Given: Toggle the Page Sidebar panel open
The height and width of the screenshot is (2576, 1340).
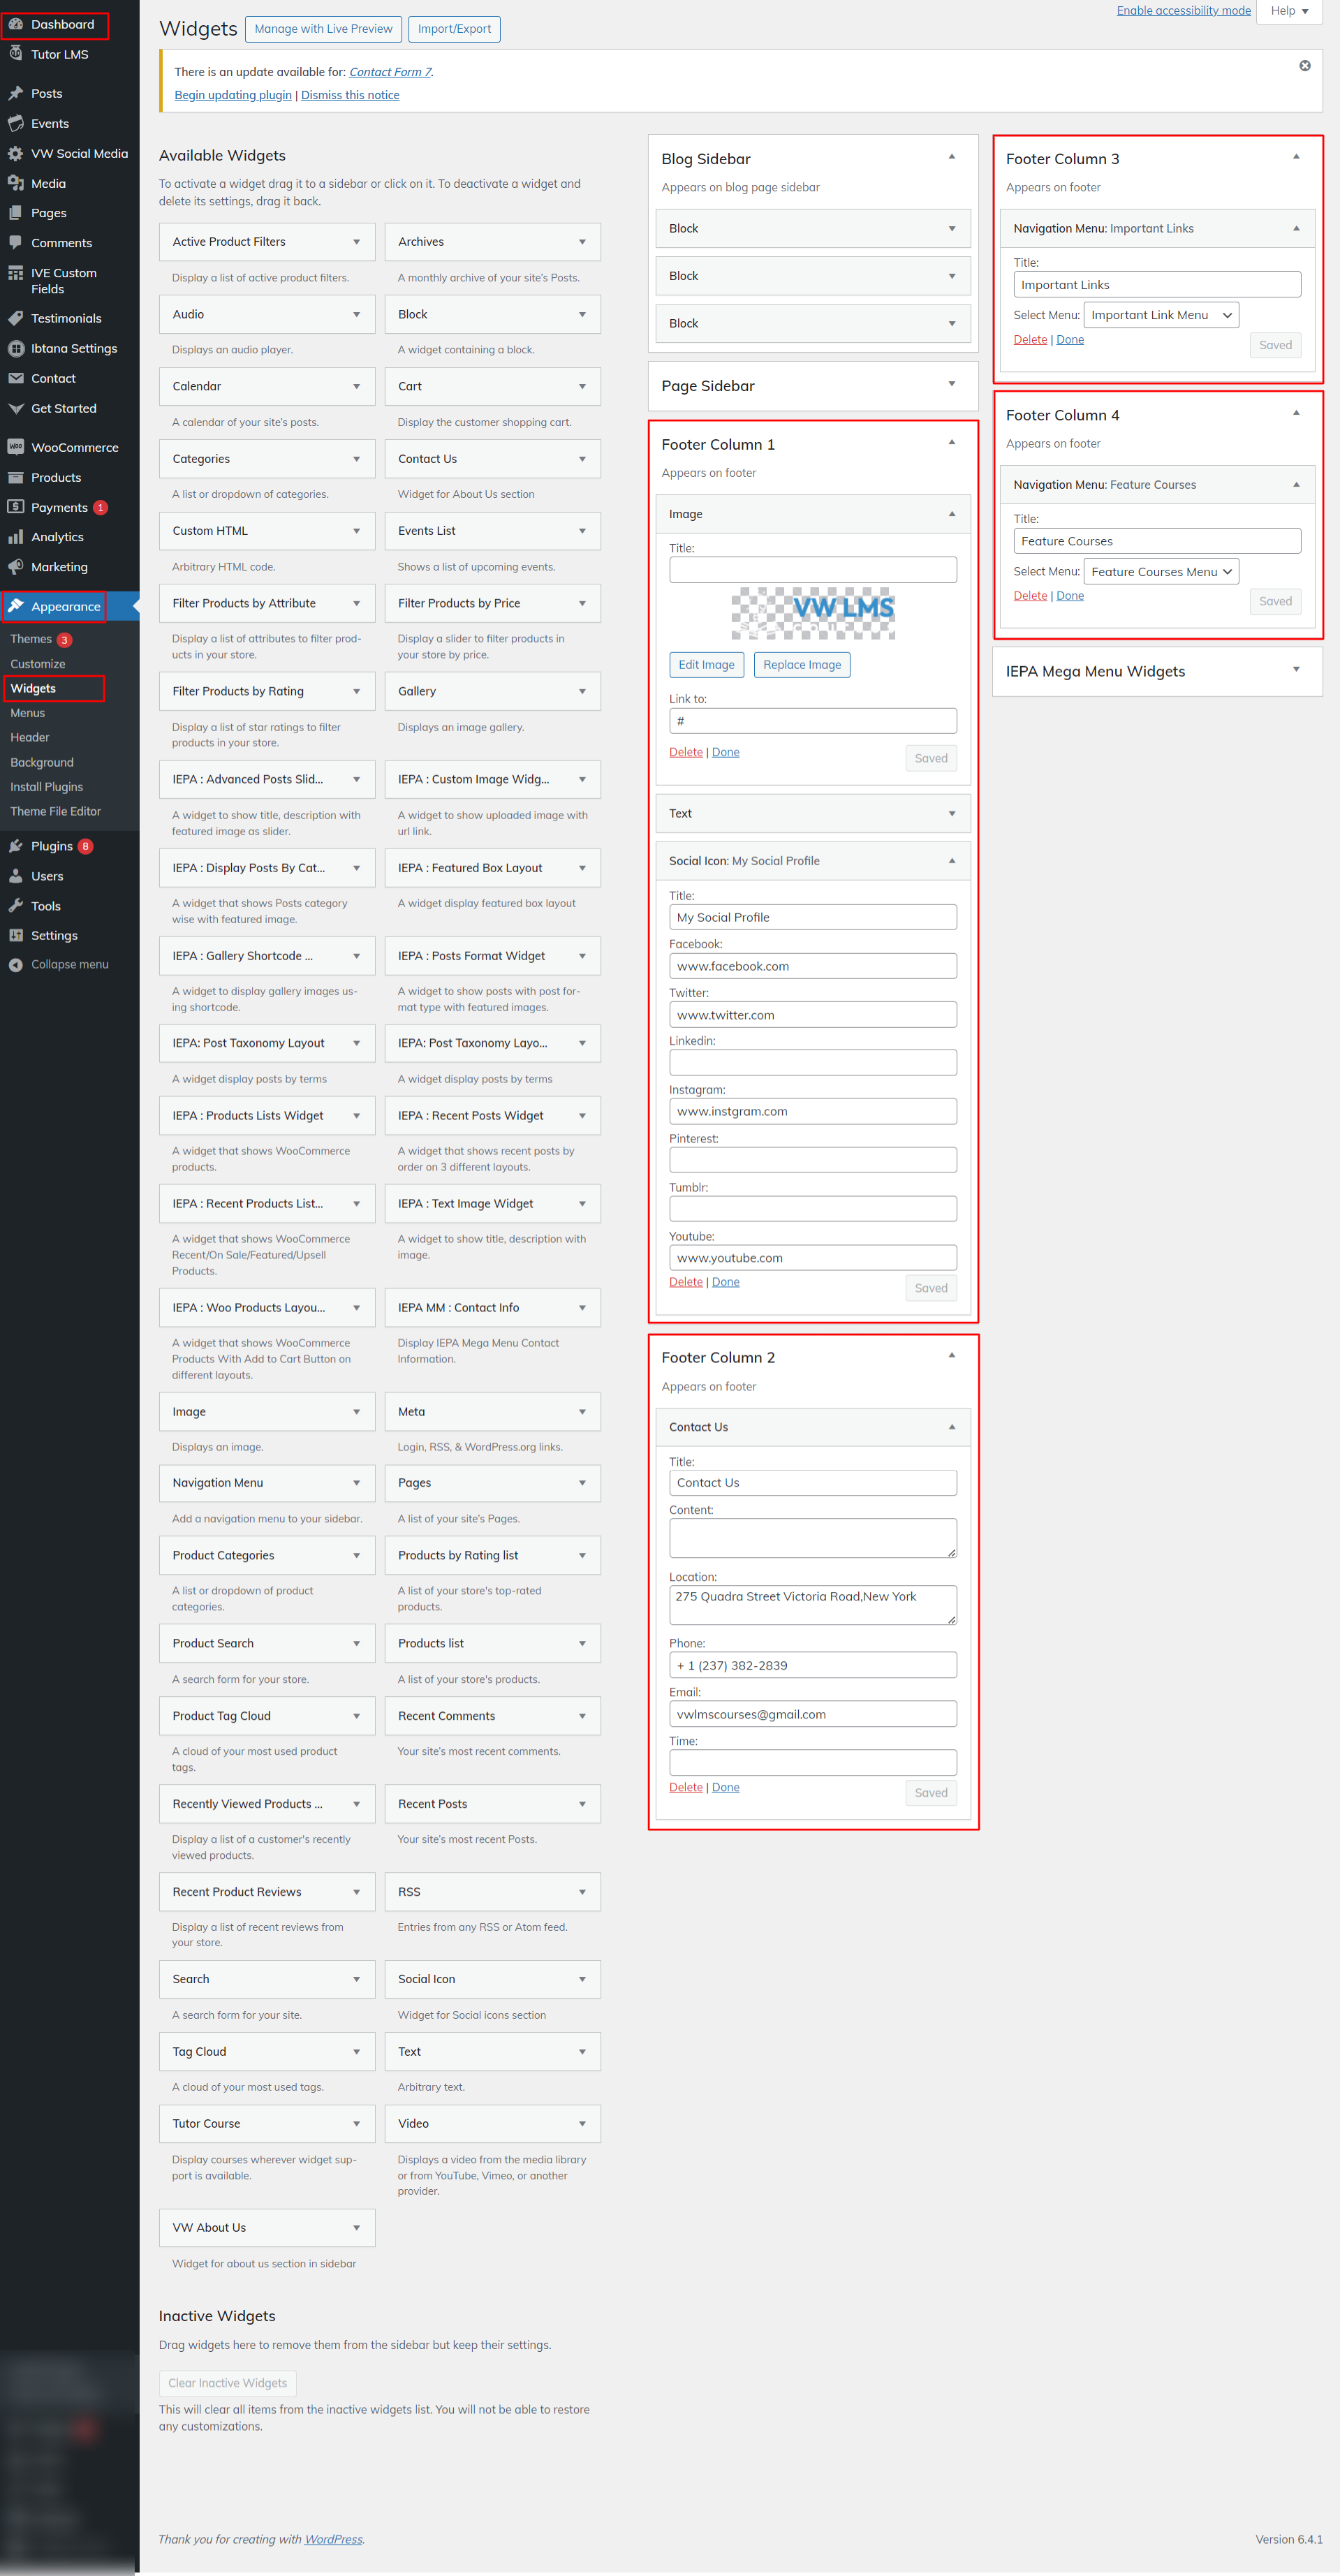Looking at the screenshot, I should [x=951, y=385].
